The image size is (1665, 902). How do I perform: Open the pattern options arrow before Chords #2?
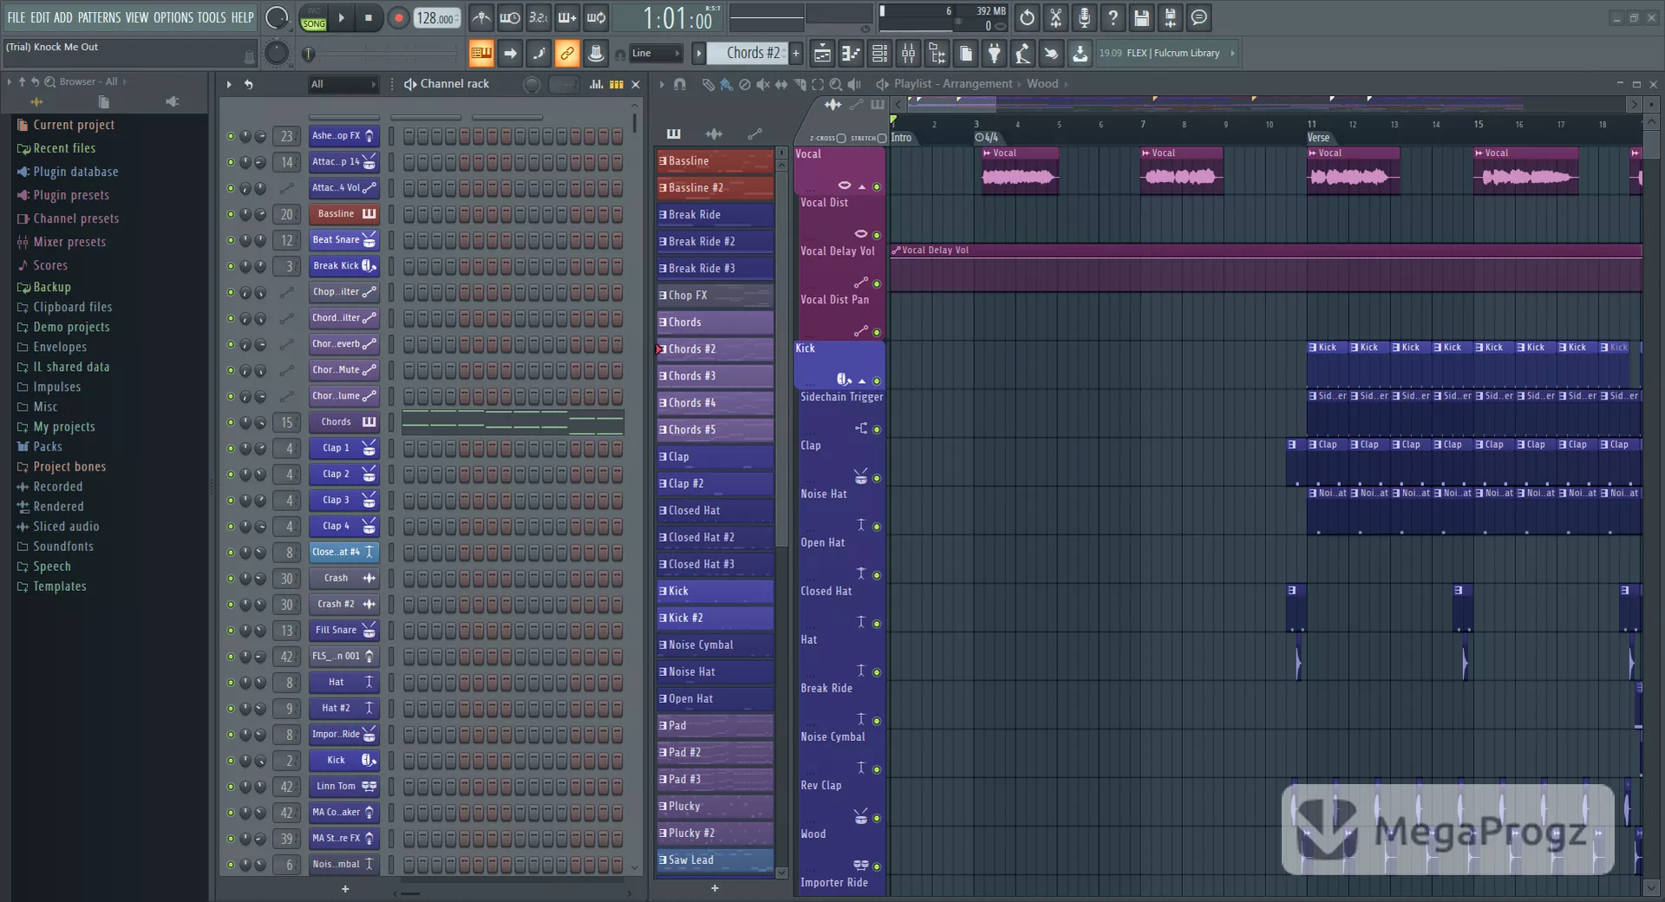698,54
